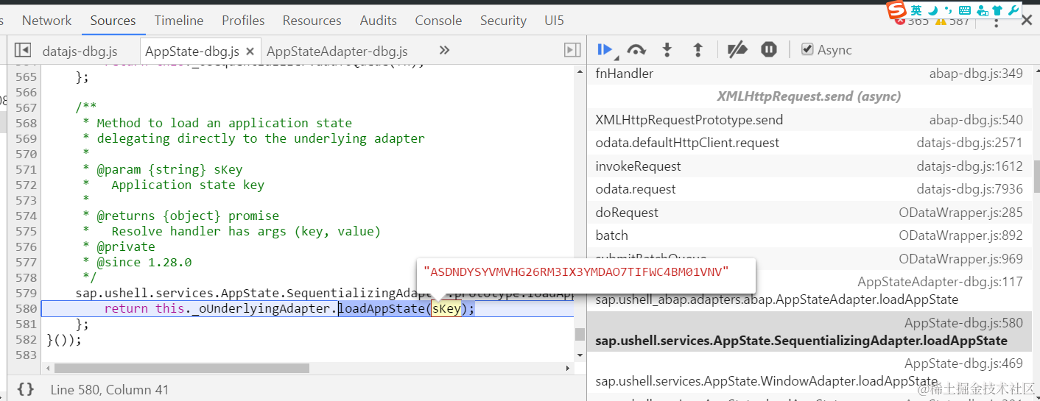Close the AppState-dbg.js tab

[250, 52]
